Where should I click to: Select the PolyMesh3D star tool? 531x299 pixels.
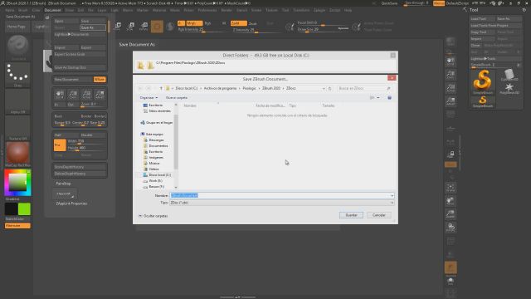(x=509, y=88)
